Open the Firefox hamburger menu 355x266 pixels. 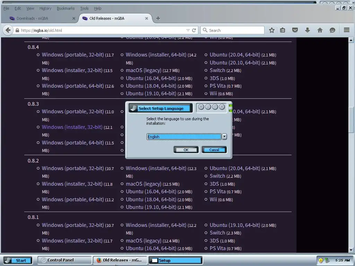(347, 30)
